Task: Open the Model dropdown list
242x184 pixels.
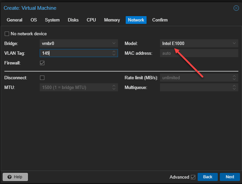Action: (234, 43)
